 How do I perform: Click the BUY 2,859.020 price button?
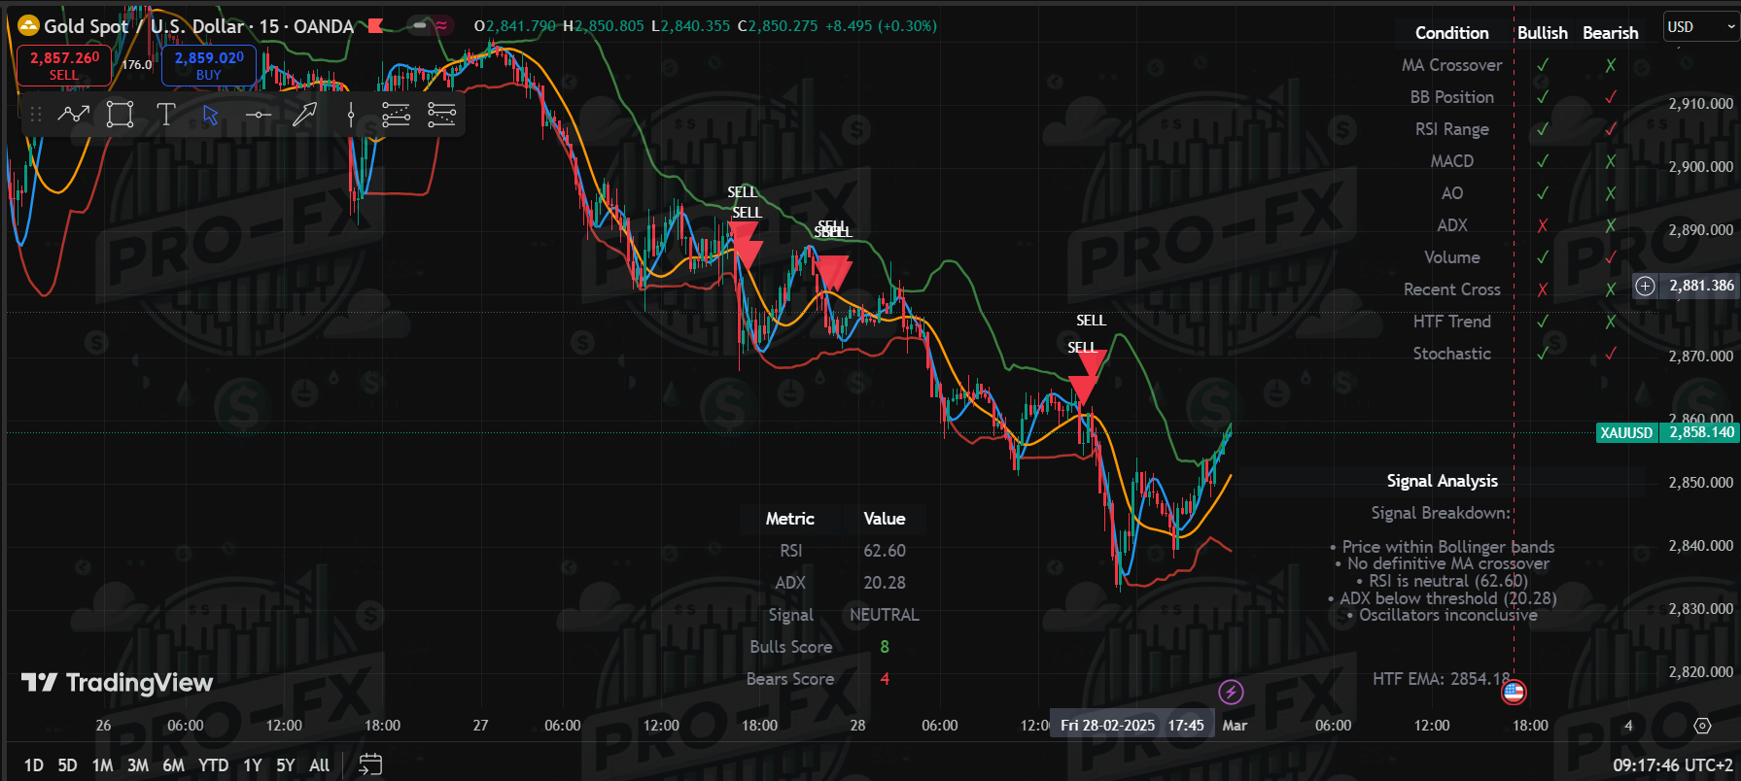point(209,65)
